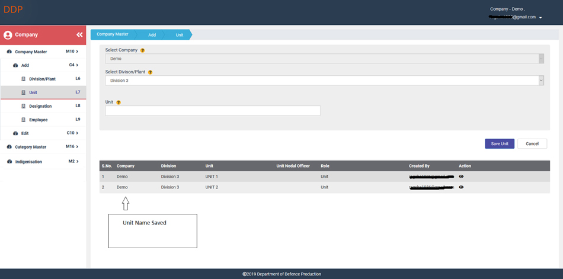Go to Company Master breadcrumb tab
This screenshot has width=563, height=279.
click(113, 34)
